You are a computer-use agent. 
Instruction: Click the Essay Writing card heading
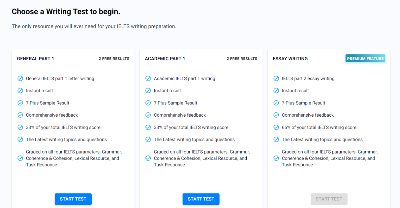[290, 59]
